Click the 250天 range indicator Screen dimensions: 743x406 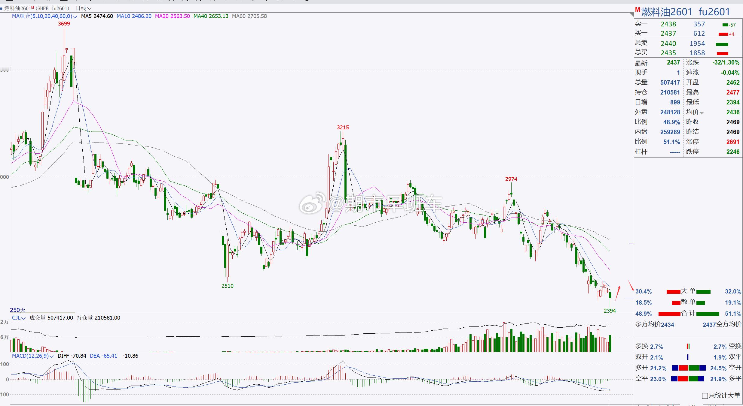(18, 310)
